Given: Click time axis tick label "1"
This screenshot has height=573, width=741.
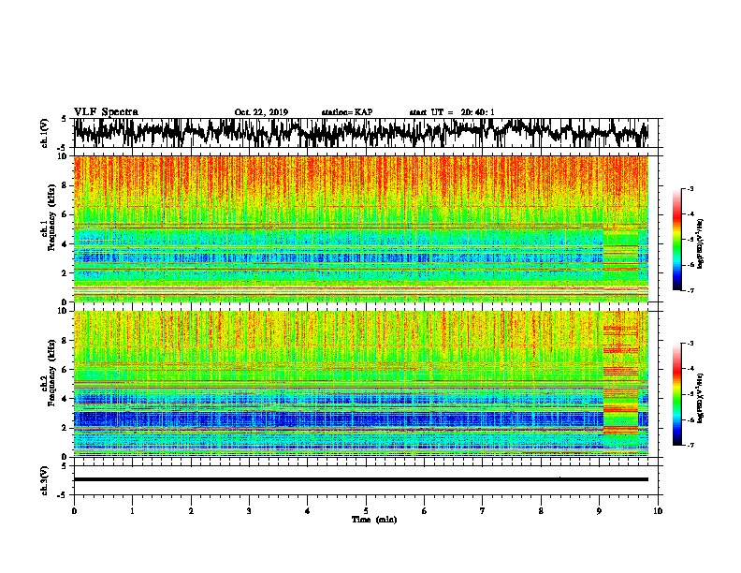Looking at the screenshot, I should point(132,511).
